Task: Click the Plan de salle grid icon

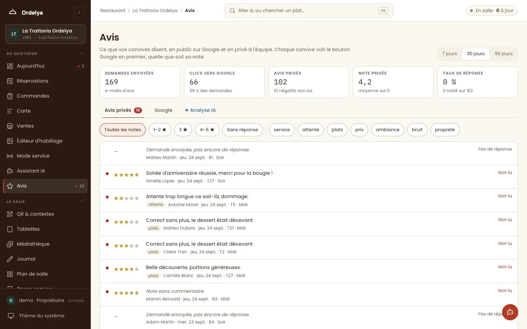Action: pos(10,274)
